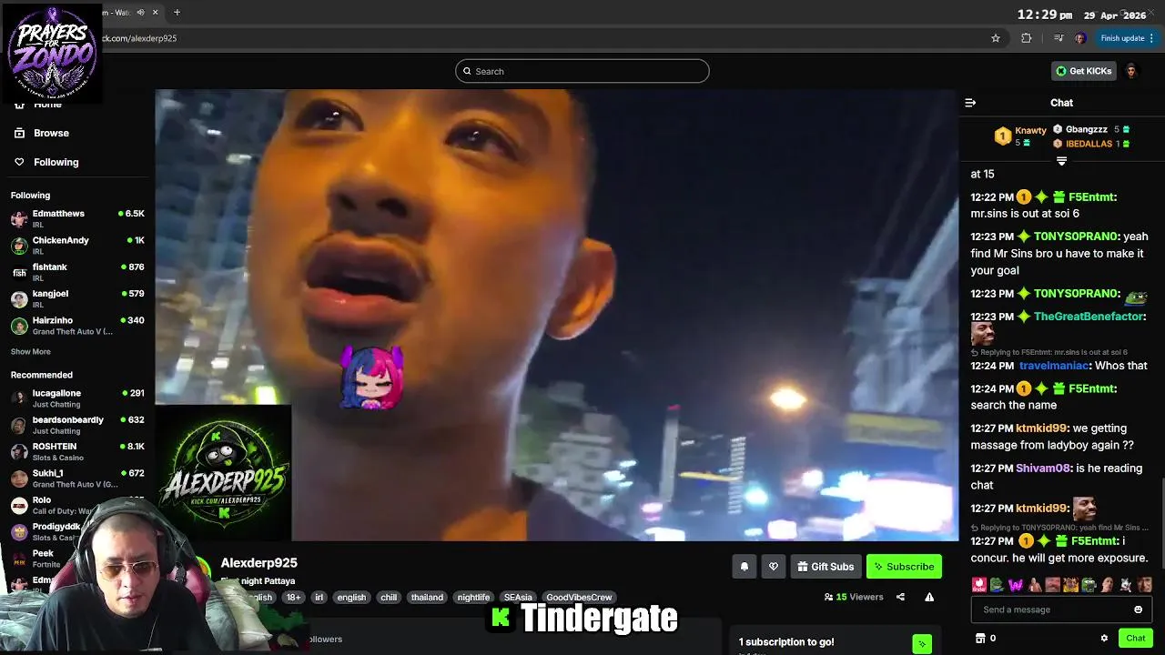Click the Get KICKs button
The height and width of the screenshot is (655, 1165).
pyautogui.click(x=1083, y=71)
